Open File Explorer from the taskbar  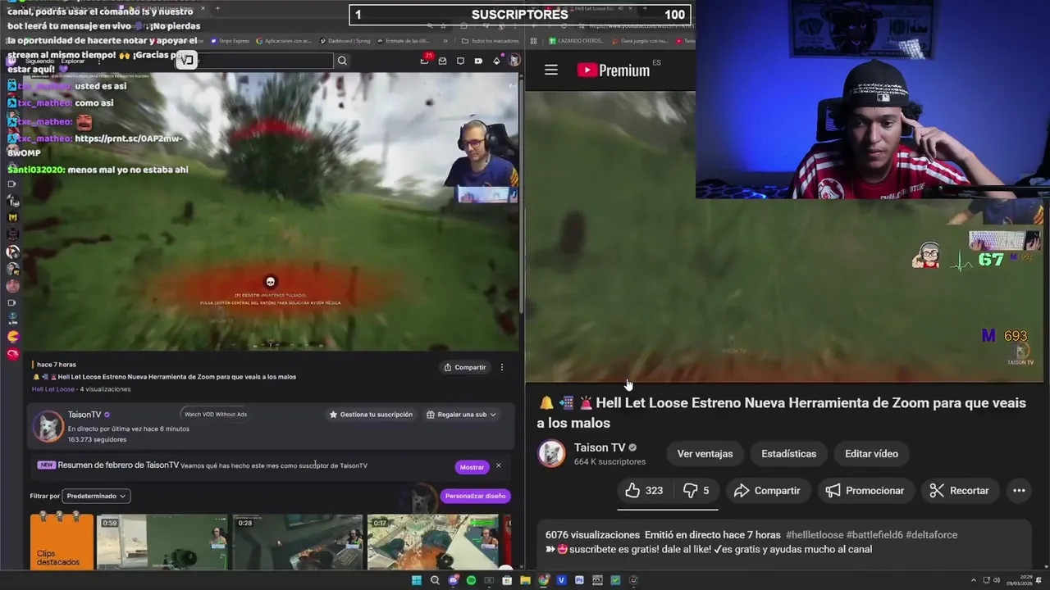click(525, 580)
